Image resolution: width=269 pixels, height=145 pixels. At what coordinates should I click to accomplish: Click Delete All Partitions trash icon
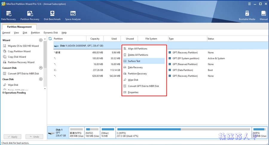coord(125,55)
